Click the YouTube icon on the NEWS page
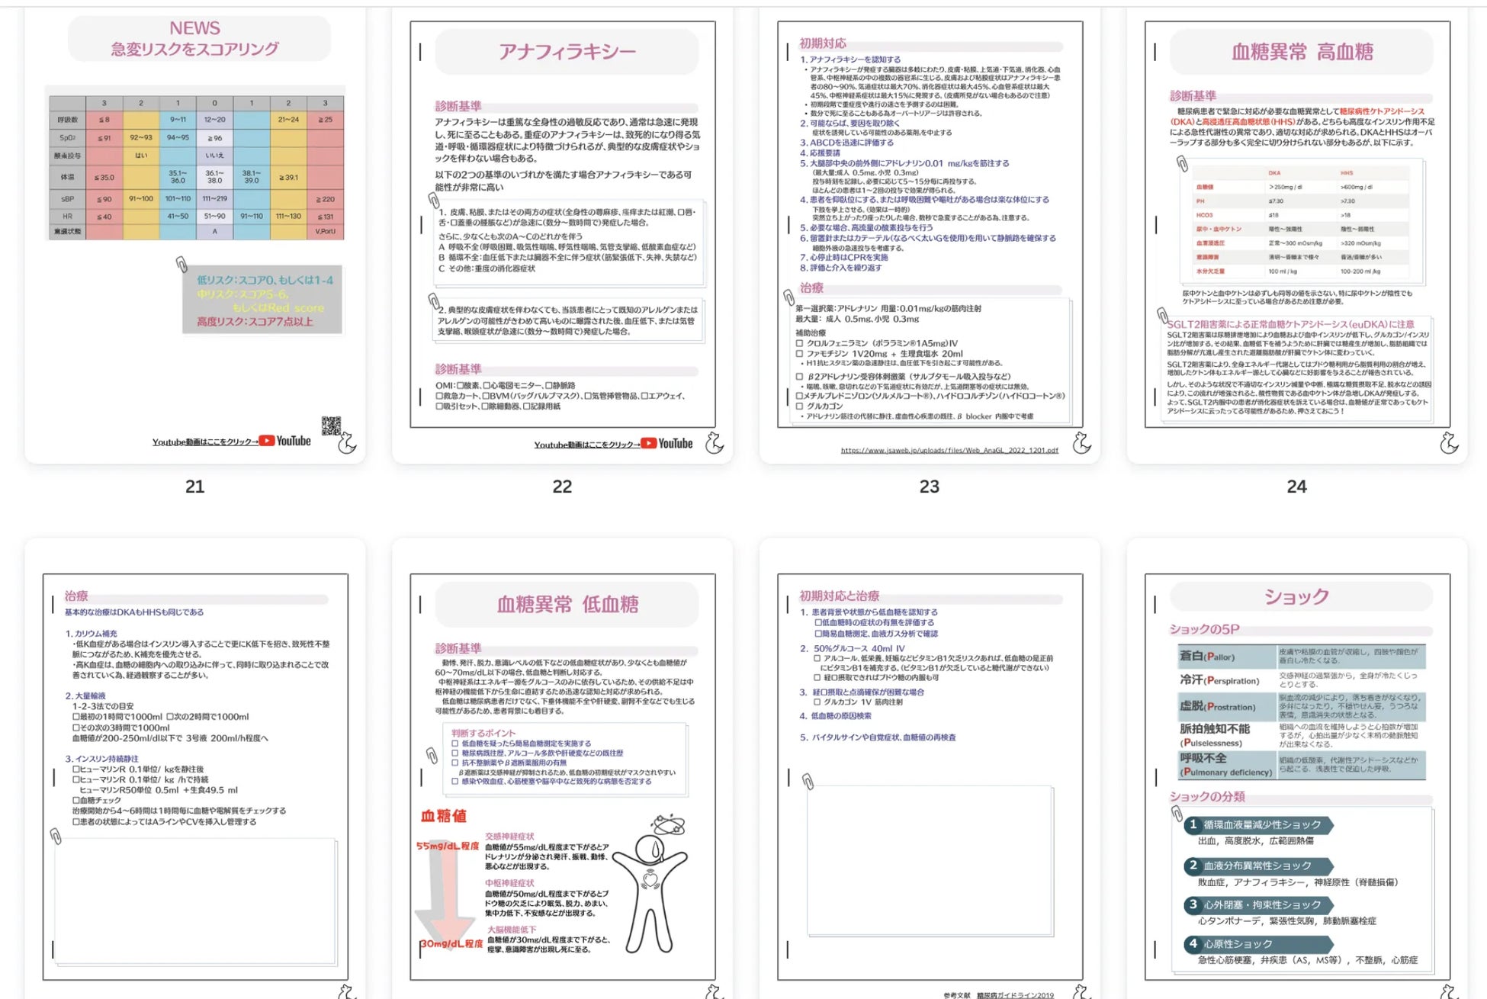The height and width of the screenshot is (999, 1487). (267, 441)
